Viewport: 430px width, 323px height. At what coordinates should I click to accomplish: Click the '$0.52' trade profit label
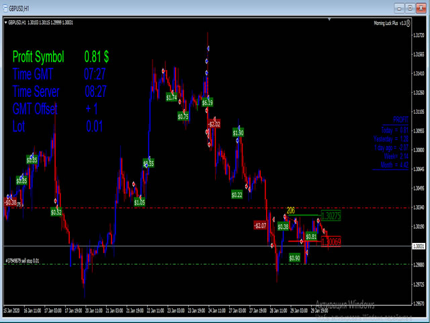56,213
